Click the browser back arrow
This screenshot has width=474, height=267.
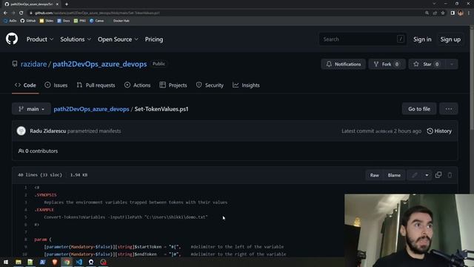[5, 13]
